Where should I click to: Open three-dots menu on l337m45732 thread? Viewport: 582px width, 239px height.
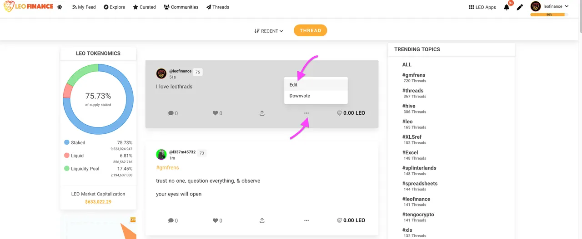point(306,220)
